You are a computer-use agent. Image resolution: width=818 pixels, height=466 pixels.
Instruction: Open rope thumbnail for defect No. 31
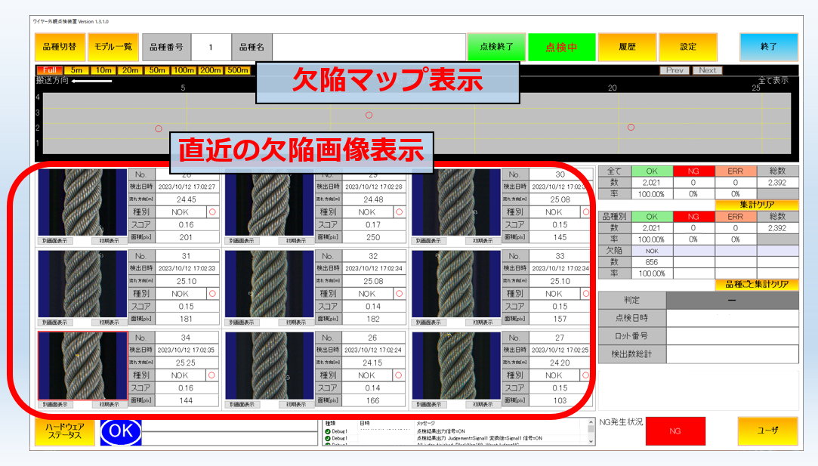pyautogui.click(x=82, y=283)
